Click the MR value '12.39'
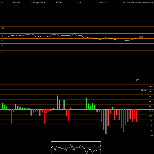Screen dimensions: 154x154 [x=143, y=90]
